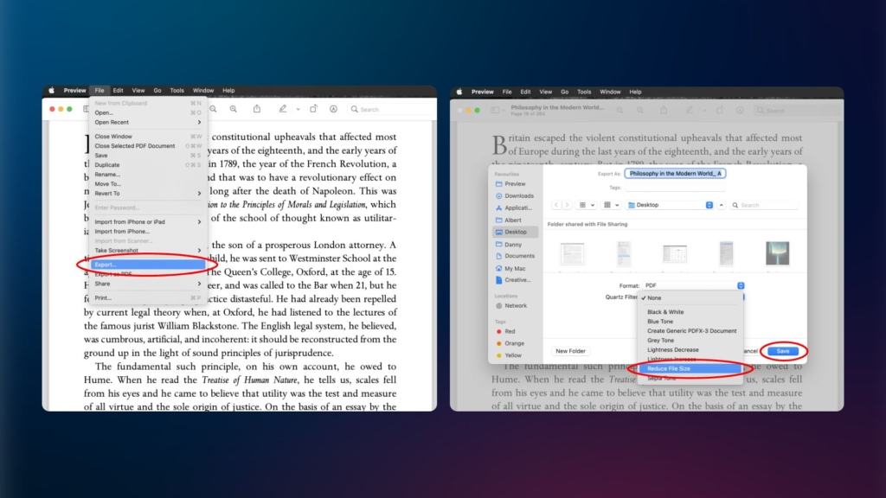Open the grouping options dropdown in dialog
Screen dimensions: 886x498
(x=612, y=205)
